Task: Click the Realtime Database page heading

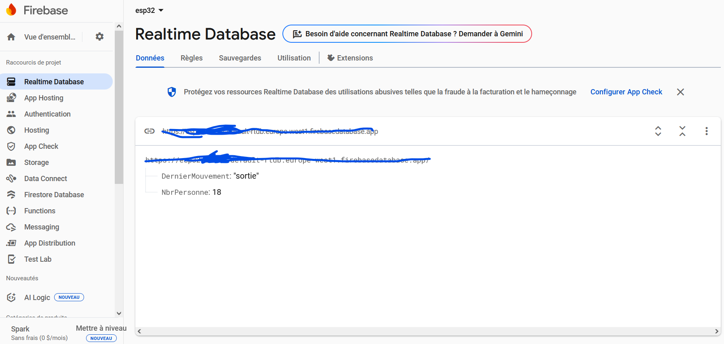Action: click(205, 34)
